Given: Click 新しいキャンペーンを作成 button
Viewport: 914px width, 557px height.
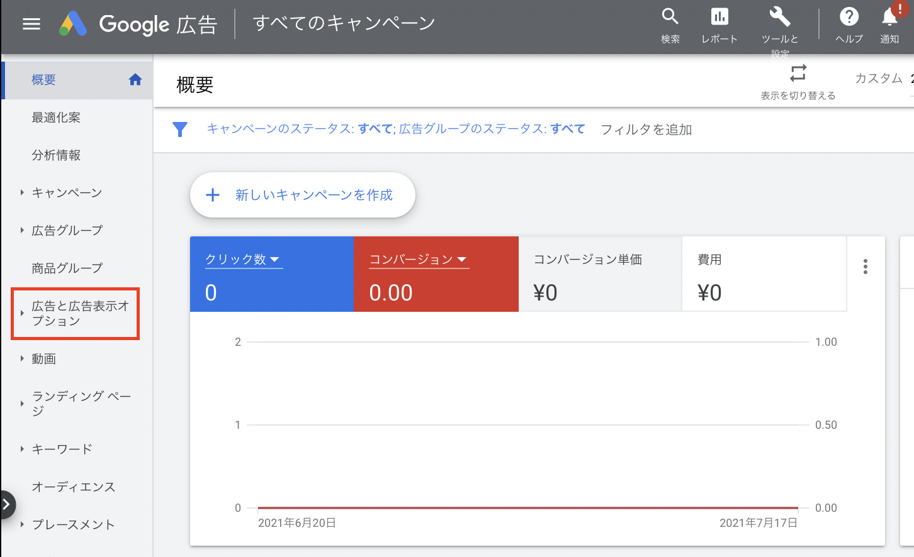Looking at the screenshot, I should [302, 195].
